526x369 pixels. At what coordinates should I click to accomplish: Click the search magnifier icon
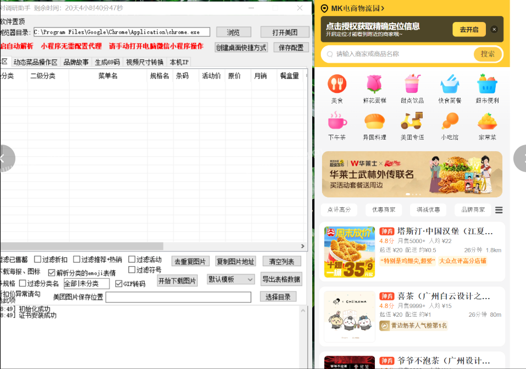click(x=330, y=54)
